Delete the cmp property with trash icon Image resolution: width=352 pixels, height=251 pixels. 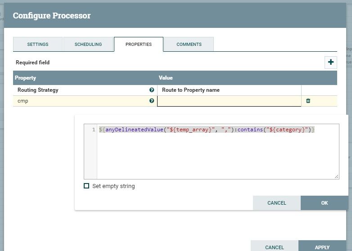[308, 101]
